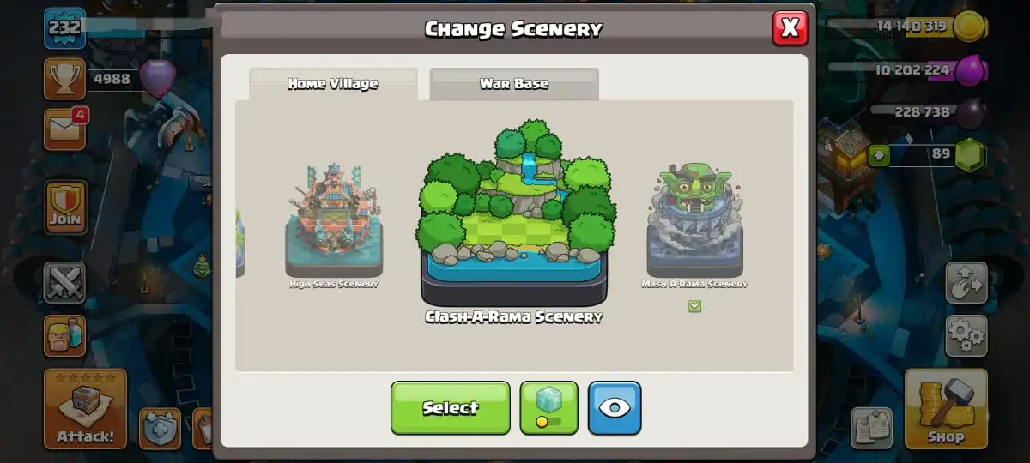The image size is (1030, 463).
Task: Click the Mash-A-Rama Scenery checkmark
Action: pyautogui.click(x=694, y=305)
